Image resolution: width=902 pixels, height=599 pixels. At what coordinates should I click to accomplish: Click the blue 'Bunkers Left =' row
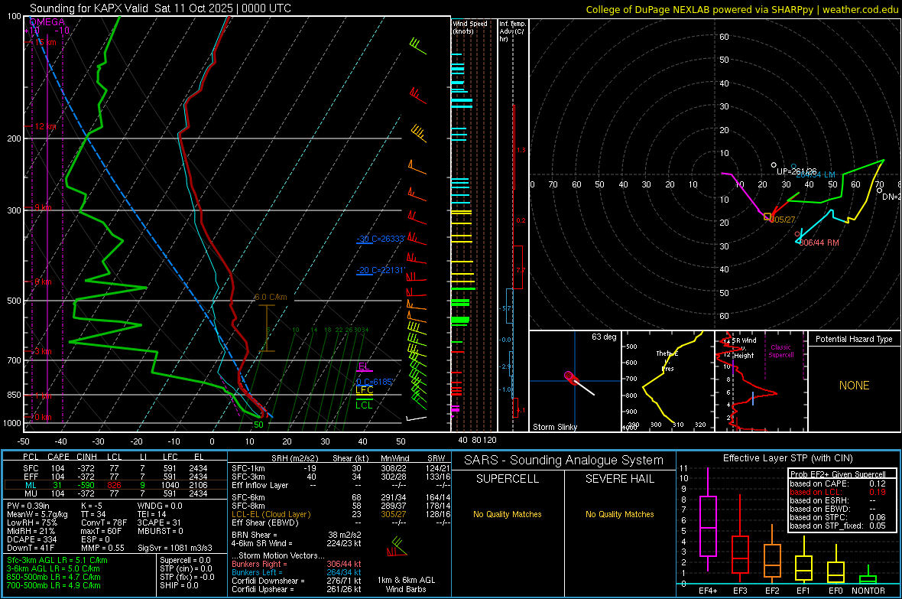click(297, 572)
